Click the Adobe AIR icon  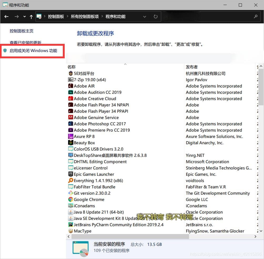(70, 86)
